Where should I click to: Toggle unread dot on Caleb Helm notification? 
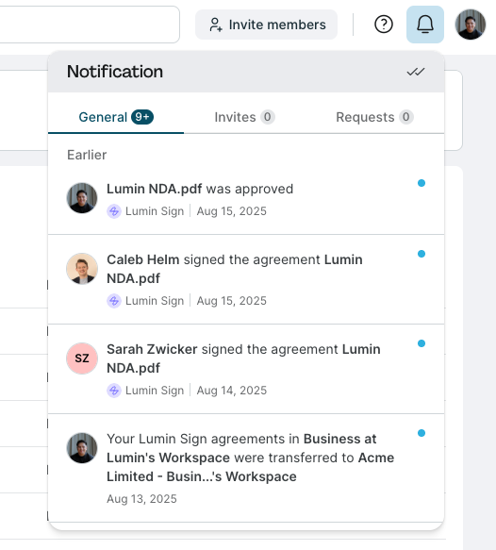[422, 254]
